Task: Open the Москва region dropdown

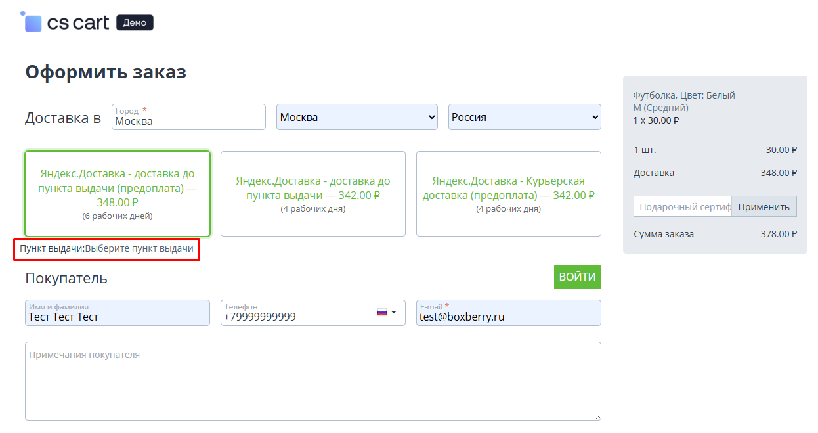Action: (357, 117)
